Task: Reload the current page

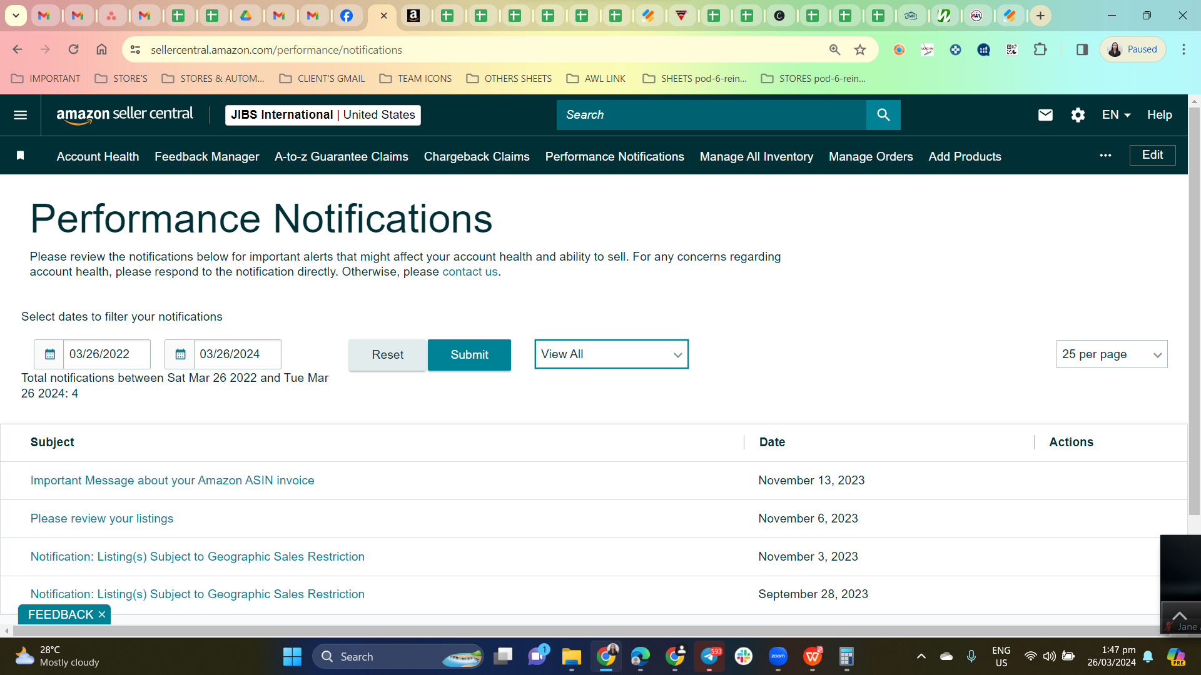Action: pyautogui.click(x=73, y=49)
